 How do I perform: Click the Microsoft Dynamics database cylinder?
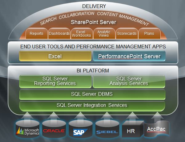point(27,129)
